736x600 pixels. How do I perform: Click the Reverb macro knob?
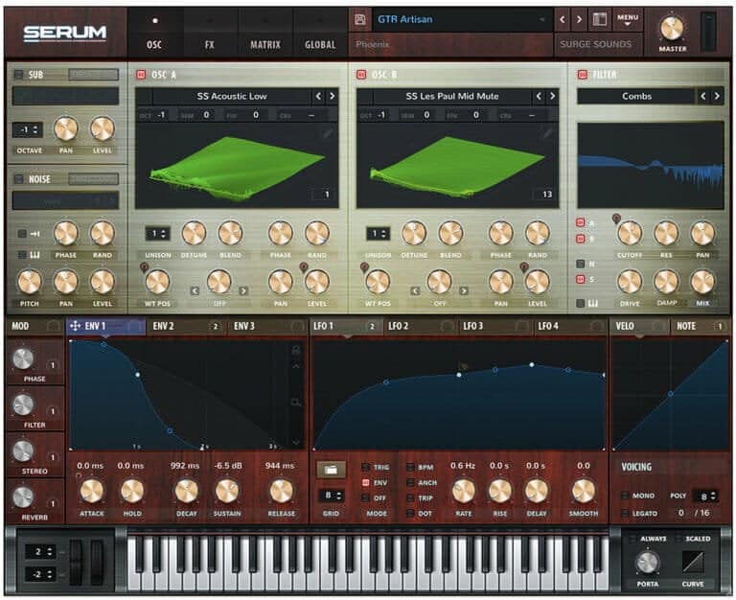23,497
